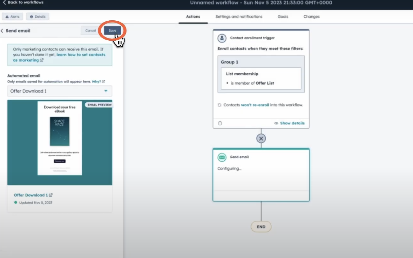Show details of enrollment trigger
Image resolution: width=413 pixels, height=258 pixels.
(289, 123)
